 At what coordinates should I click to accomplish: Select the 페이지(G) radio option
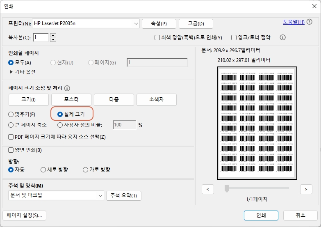click(91, 62)
